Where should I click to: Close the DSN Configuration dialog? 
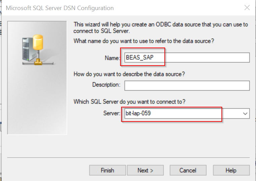pyautogui.click(x=247, y=7)
